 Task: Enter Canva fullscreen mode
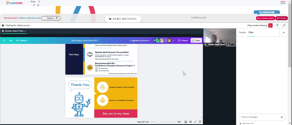tap(195, 122)
